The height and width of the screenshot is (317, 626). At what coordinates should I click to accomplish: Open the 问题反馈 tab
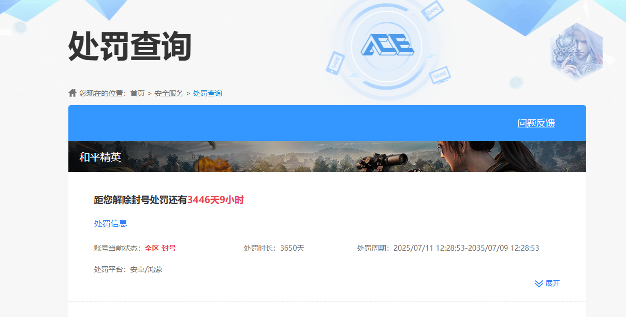(536, 123)
